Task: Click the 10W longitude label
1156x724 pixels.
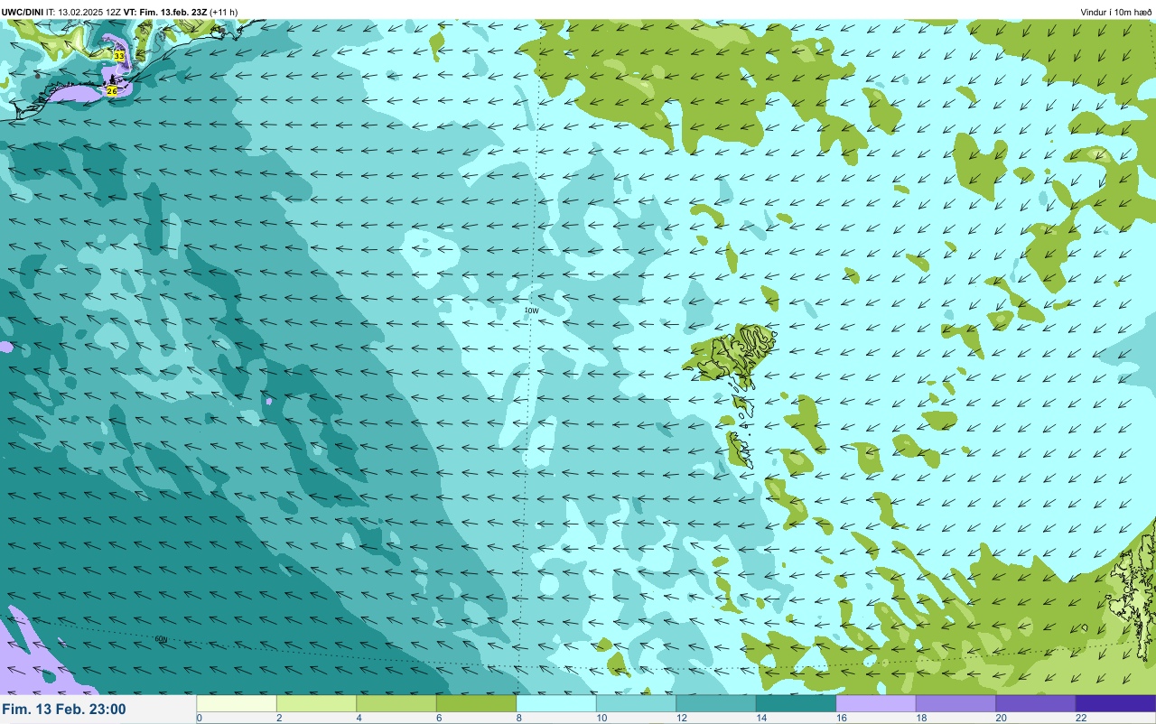Action: 531,311
